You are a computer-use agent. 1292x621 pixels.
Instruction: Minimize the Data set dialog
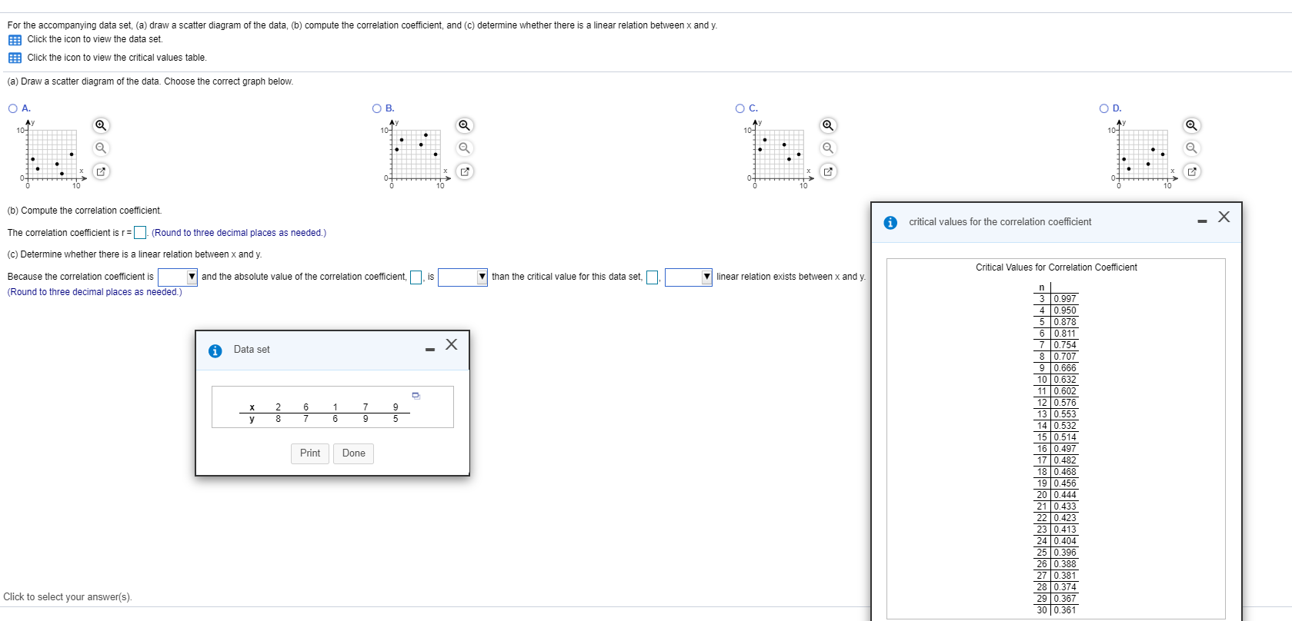click(x=430, y=350)
